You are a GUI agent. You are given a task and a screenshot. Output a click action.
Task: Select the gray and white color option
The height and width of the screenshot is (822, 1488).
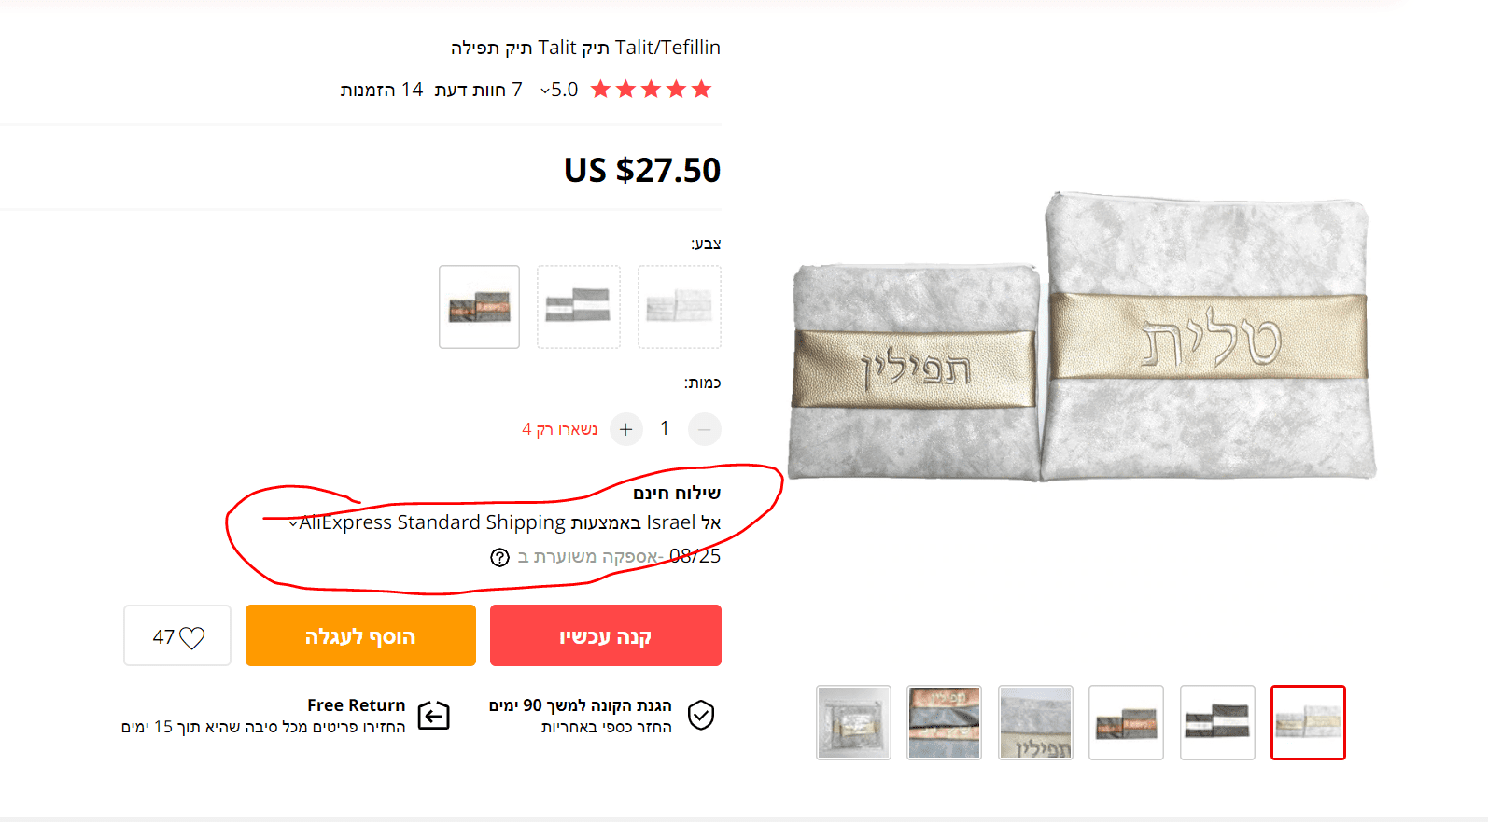coord(578,307)
